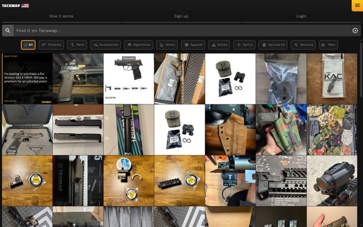Open the pistol with gold trigger listing
Image resolution: width=363 pixels, height=227 pixels.
coord(78,79)
